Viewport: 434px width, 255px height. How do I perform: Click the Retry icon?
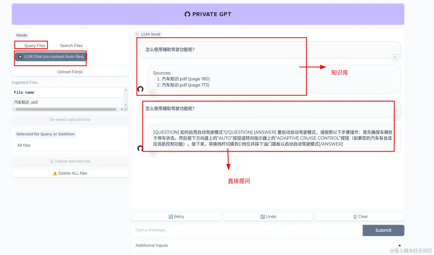point(171,217)
